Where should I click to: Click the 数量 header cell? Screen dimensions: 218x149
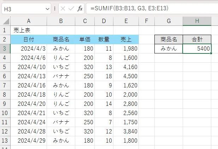pyautogui.click(x=104, y=39)
